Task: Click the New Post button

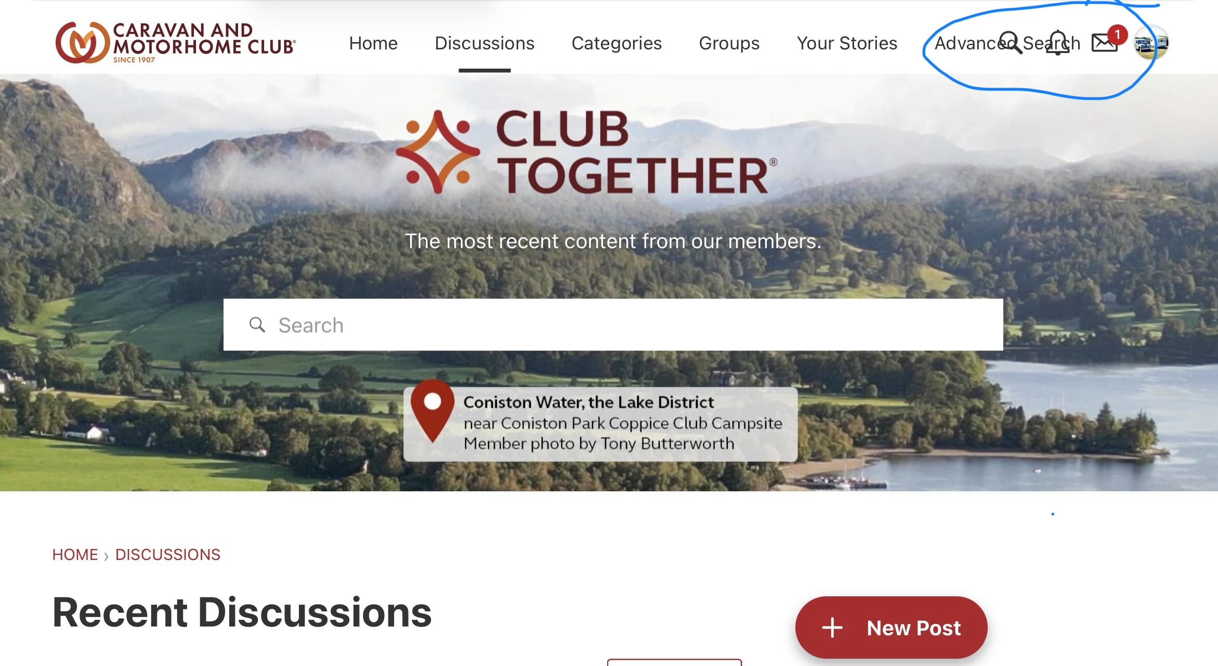Action: click(x=891, y=628)
